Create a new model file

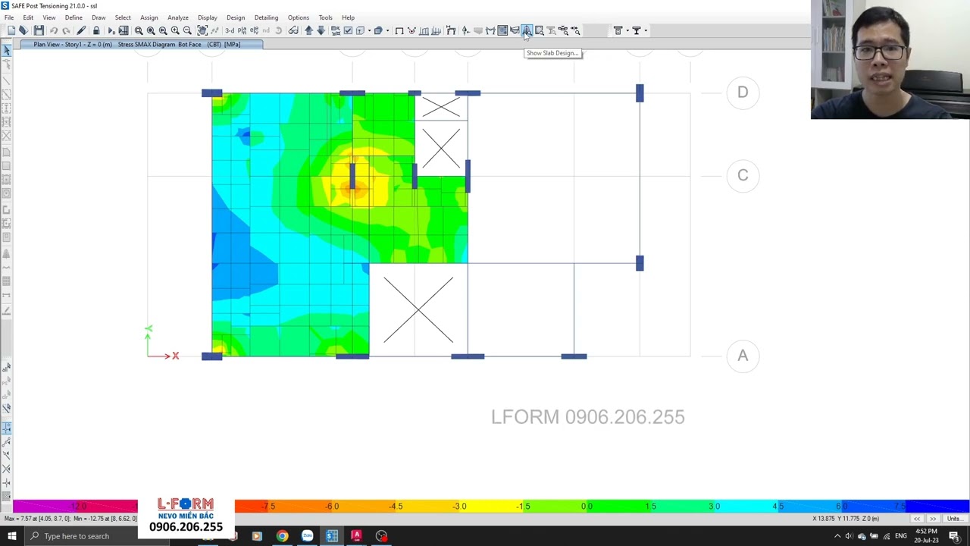(x=11, y=30)
